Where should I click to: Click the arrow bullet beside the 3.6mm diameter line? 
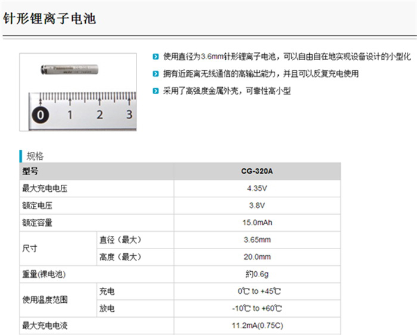pos(155,57)
